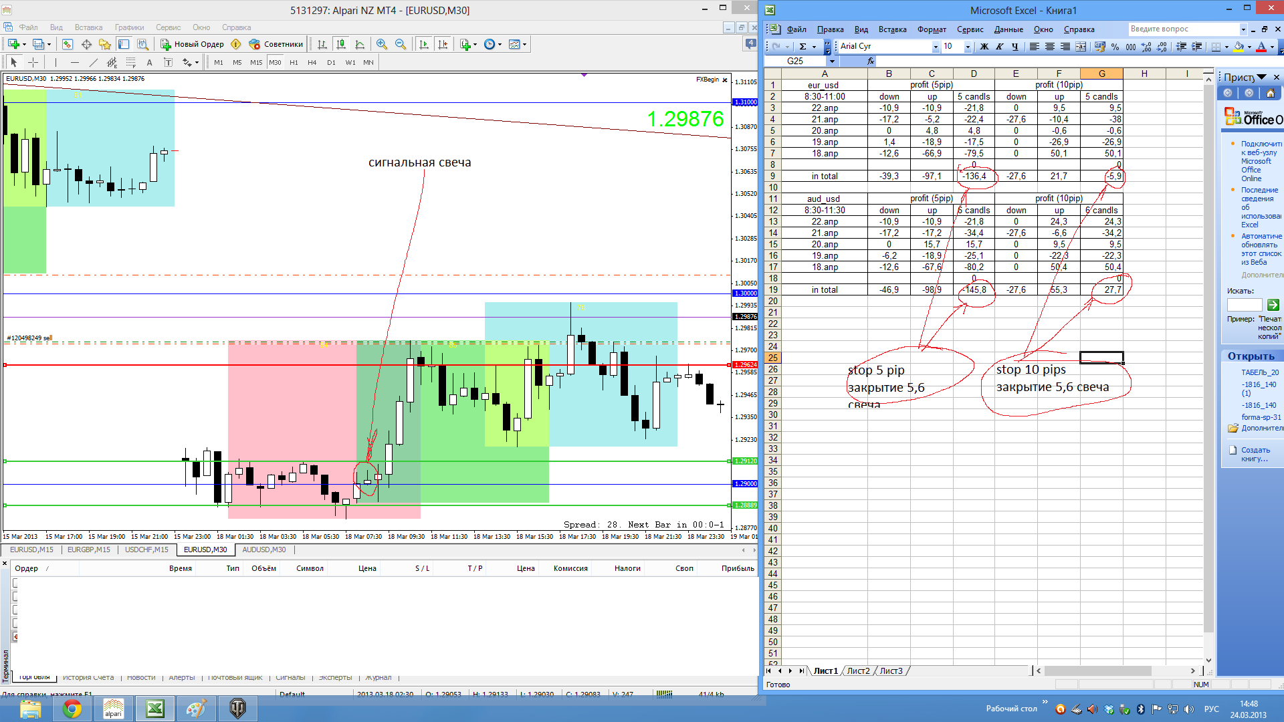Viewport: 1284px width, 722px height.
Task: Open recent file 'forma-sp-31' link
Action: (x=1261, y=417)
